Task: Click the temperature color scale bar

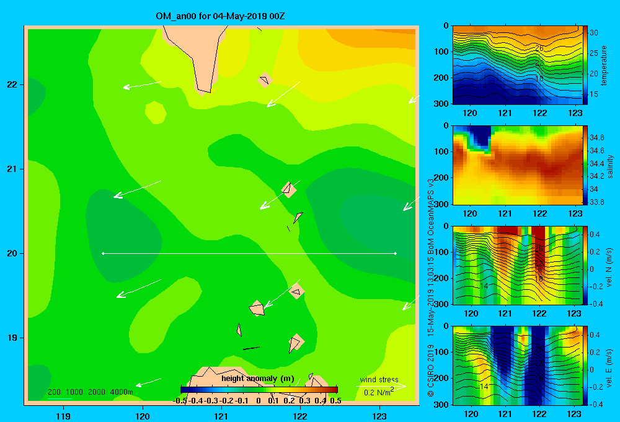Action: pos(585,65)
